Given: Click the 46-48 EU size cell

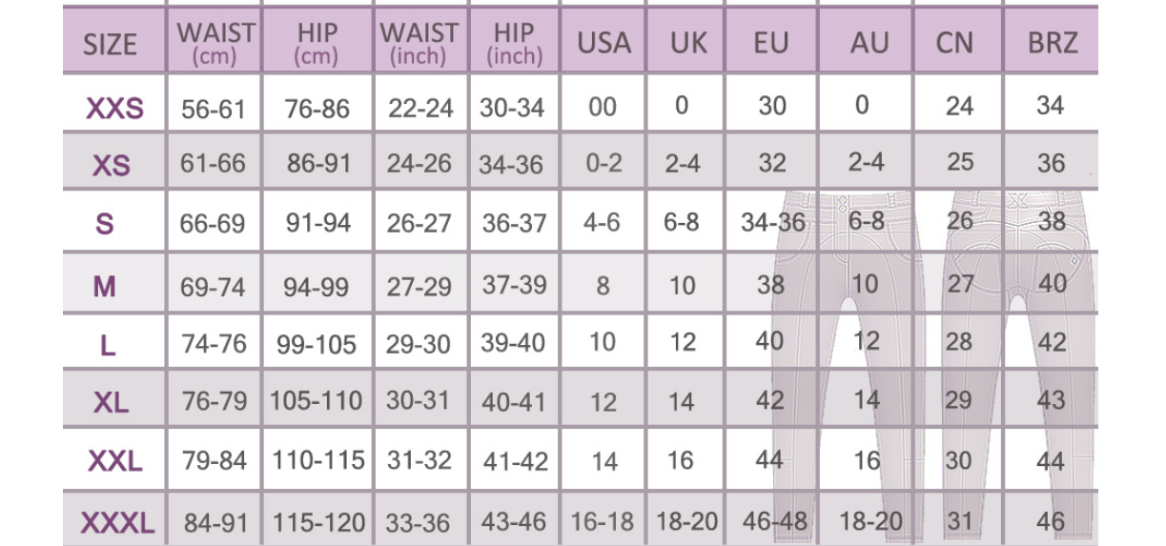Looking at the screenshot, I should point(774,521).
